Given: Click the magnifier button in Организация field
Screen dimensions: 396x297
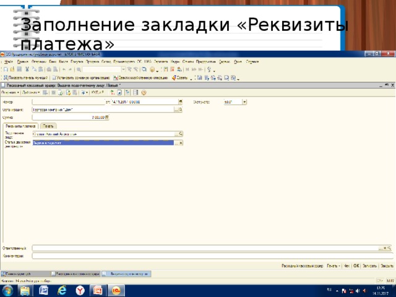Looking at the screenshot, I should (x=180, y=110).
